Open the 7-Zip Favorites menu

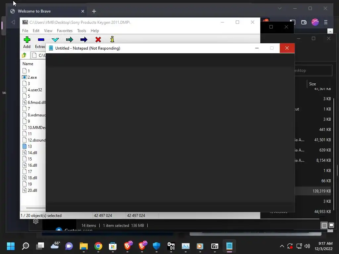pos(65,31)
